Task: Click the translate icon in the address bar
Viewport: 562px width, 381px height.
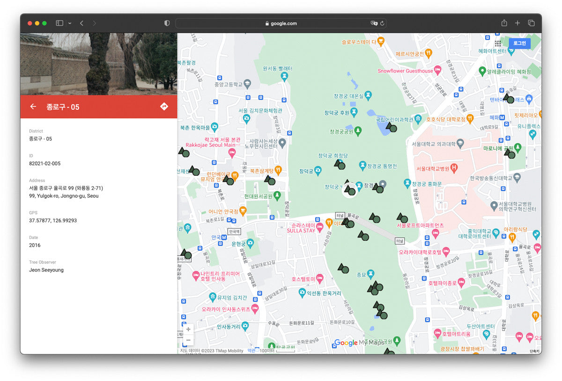Action: click(x=374, y=23)
